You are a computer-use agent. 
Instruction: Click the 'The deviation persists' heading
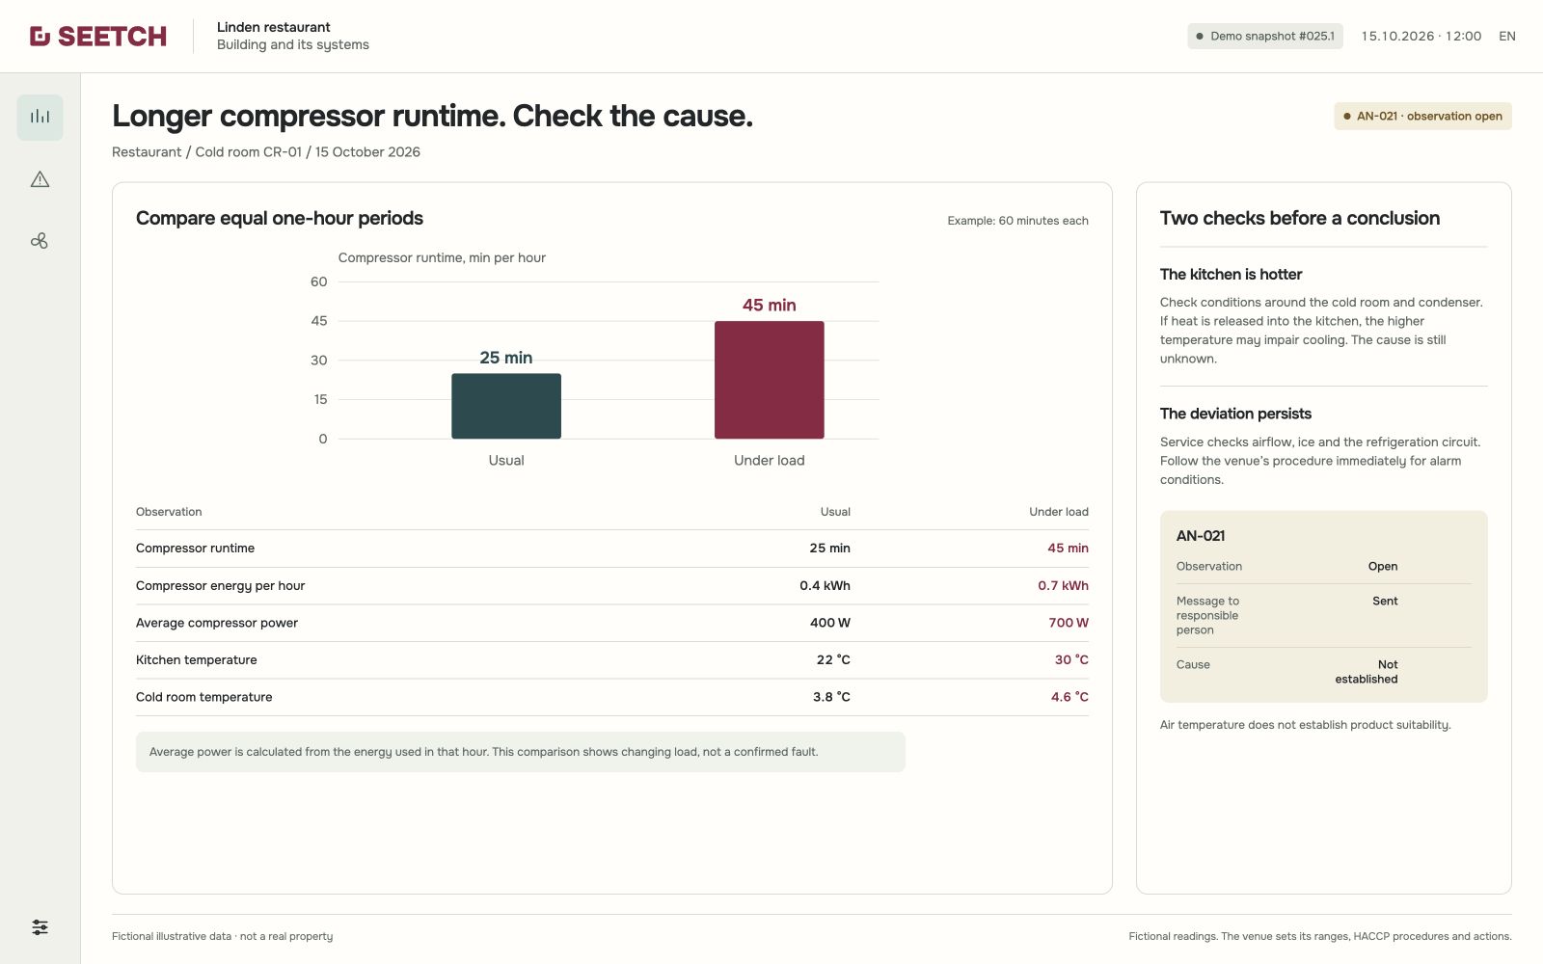(x=1235, y=415)
